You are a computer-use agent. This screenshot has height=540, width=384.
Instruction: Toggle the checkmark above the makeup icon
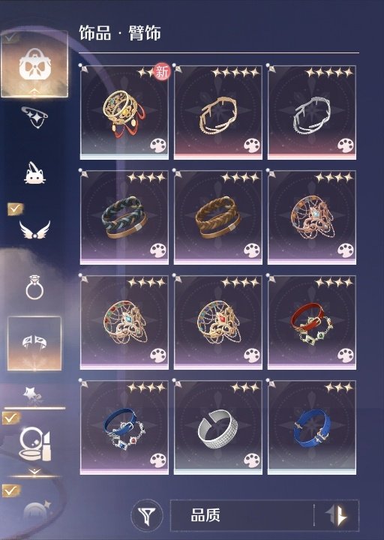tap(11, 418)
